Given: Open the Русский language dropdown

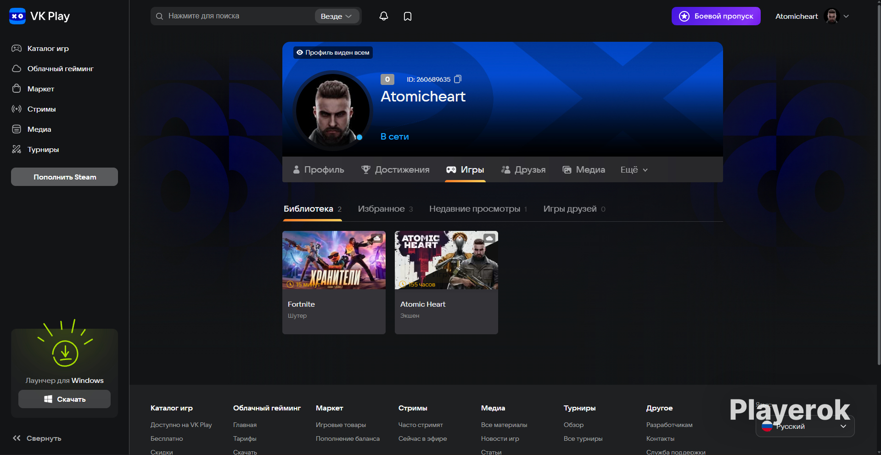Looking at the screenshot, I should click(805, 426).
